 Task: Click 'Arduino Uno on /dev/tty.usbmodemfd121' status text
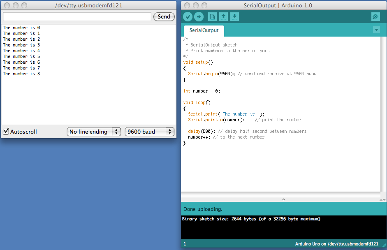pos(337,244)
